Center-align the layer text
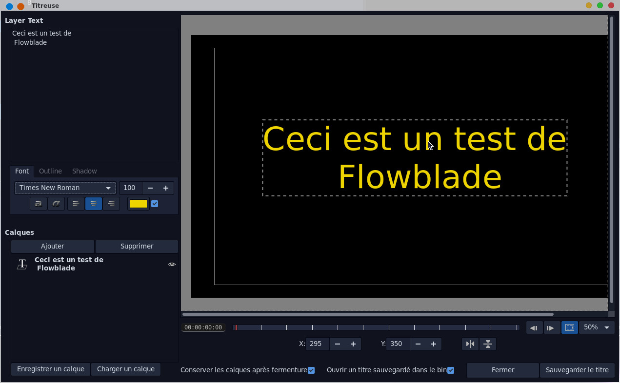This screenshot has height=383, width=620. (94, 204)
